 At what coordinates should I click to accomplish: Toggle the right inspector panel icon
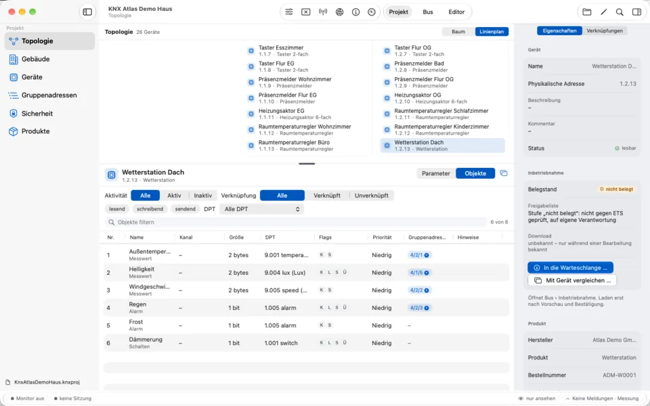coord(636,12)
